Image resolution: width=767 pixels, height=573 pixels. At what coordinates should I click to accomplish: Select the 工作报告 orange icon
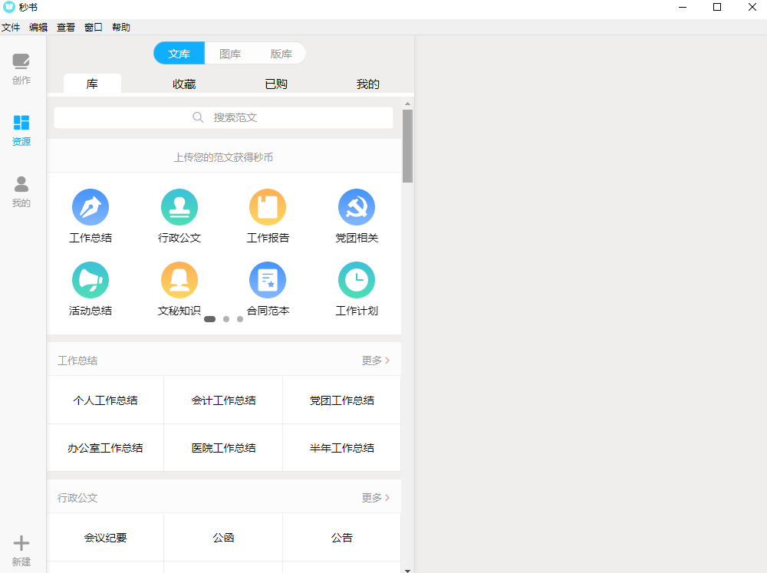(x=268, y=207)
